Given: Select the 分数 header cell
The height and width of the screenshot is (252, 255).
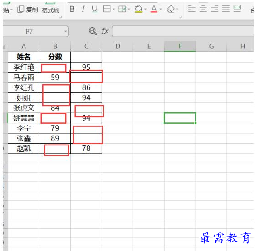Looking at the screenshot, I should [55, 57].
